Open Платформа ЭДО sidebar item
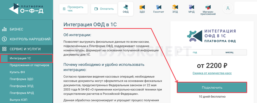The height and width of the screenshot is (103, 257). [22, 79]
